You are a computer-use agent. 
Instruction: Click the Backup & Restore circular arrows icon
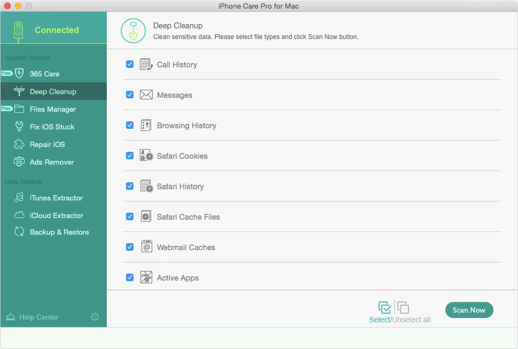click(x=19, y=231)
